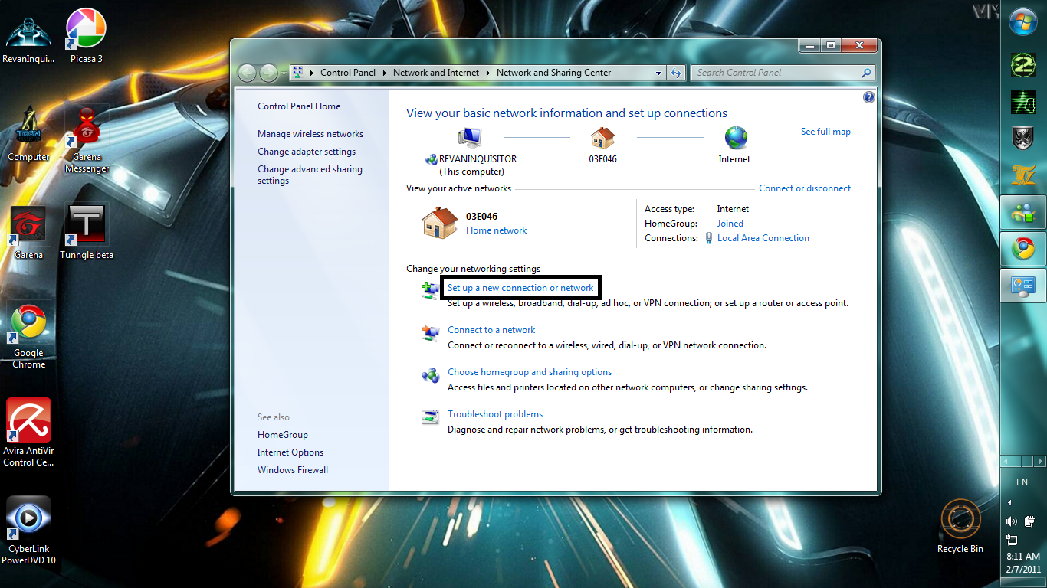Image resolution: width=1047 pixels, height=588 pixels.
Task: Click Troubleshoot problems link
Action: tap(495, 414)
